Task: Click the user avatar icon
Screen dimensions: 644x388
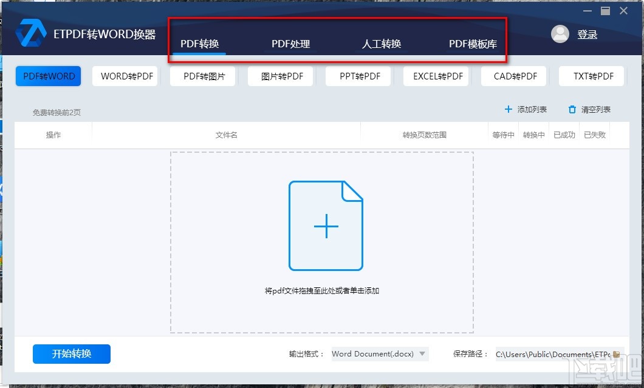Action: [x=560, y=34]
